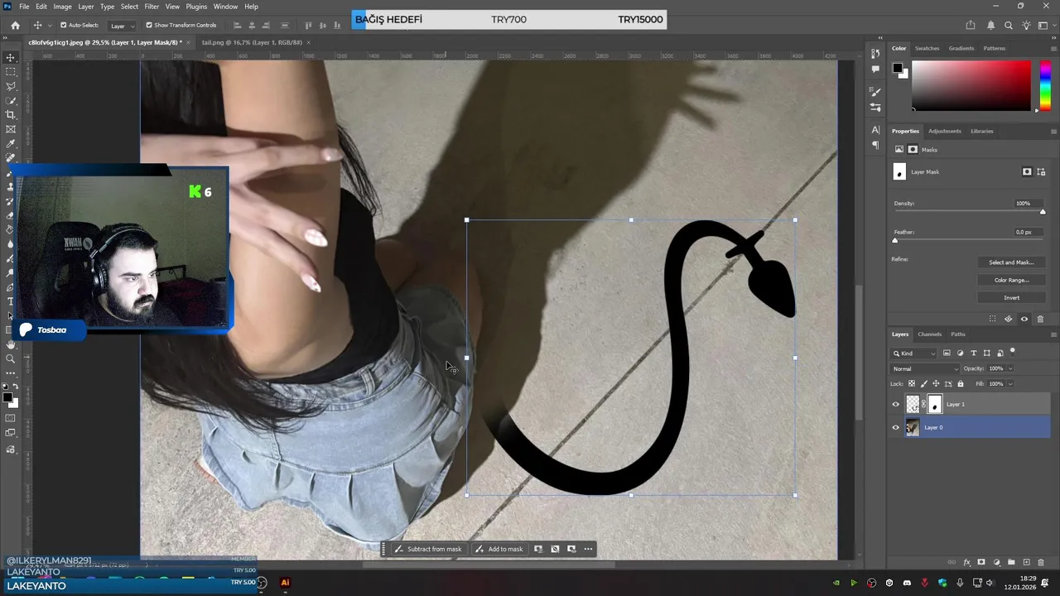Image resolution: width=1060 pixels, height=596 pixels.
Task: Click the foreground color swatch in Color panel
Action: 897,68
